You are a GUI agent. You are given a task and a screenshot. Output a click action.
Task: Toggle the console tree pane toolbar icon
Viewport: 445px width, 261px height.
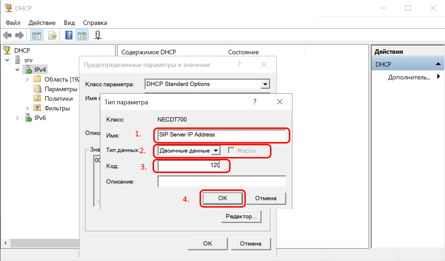(36, 35)
